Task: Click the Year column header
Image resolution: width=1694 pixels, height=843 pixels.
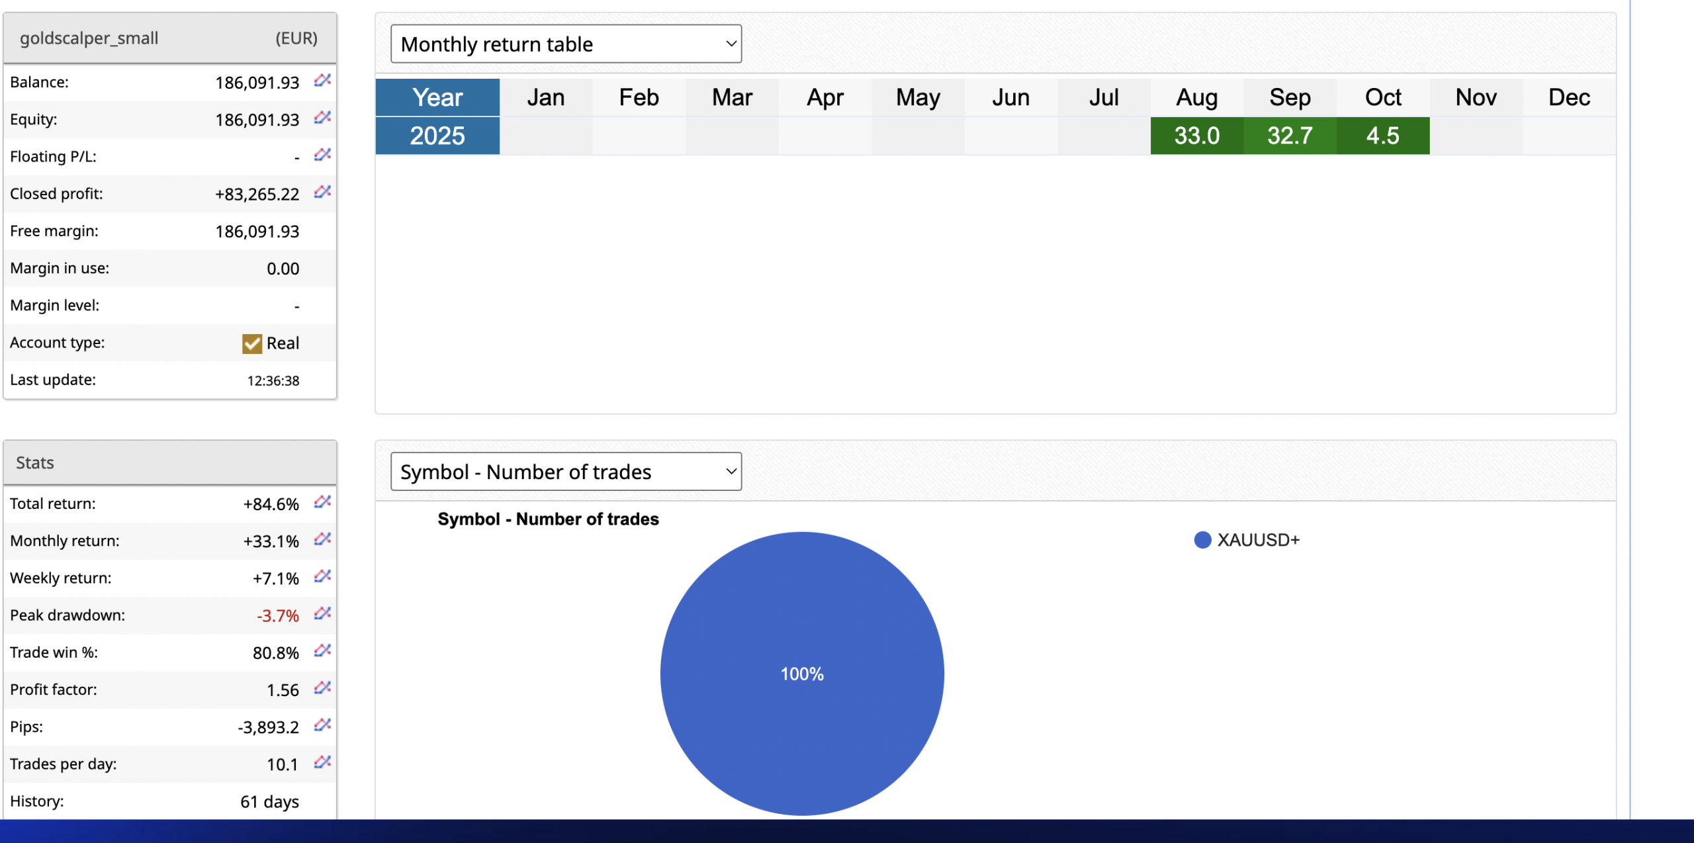Action: pos(437,97)
